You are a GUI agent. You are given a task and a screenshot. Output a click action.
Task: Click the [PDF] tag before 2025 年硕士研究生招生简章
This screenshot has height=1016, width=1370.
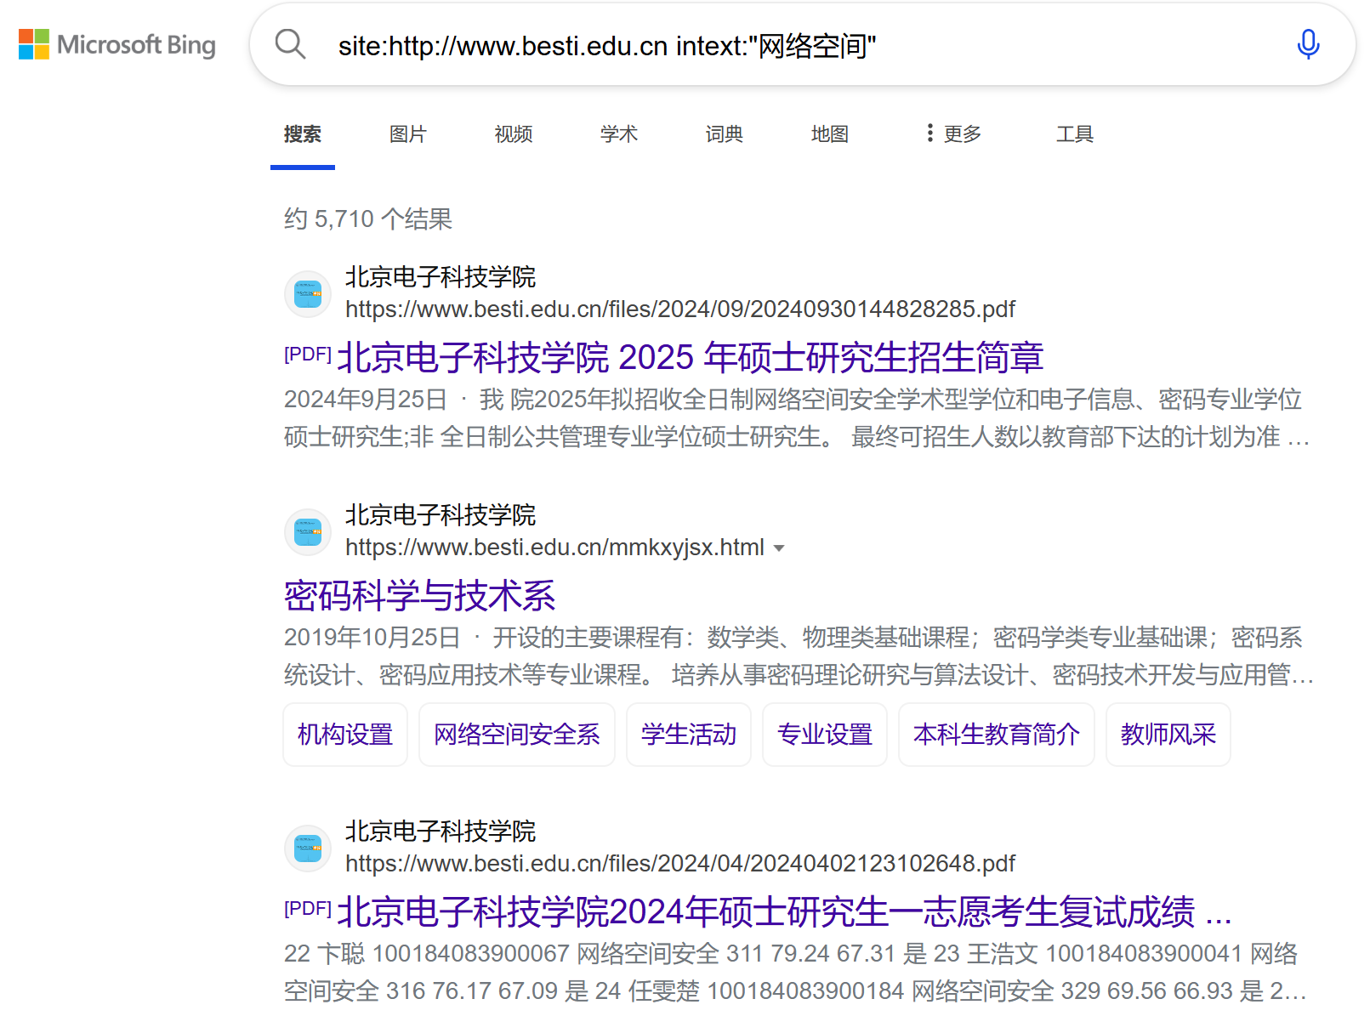(308, 354)
